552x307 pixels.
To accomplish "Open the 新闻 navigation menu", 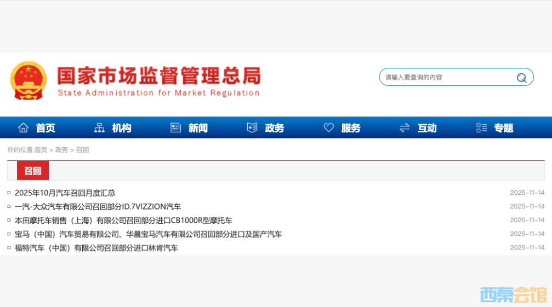I will click(198, 128).
